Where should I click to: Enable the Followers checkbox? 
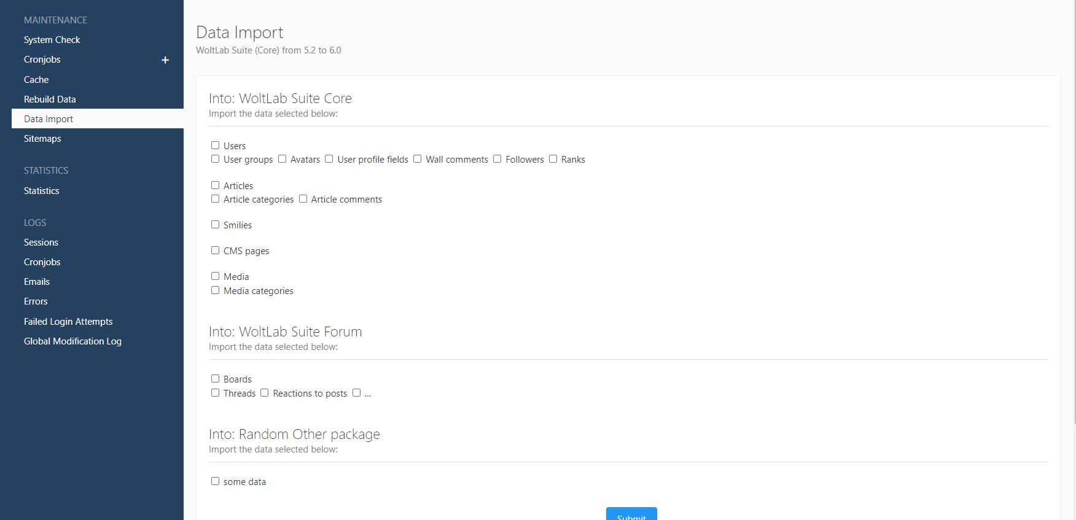coord(497,159)
